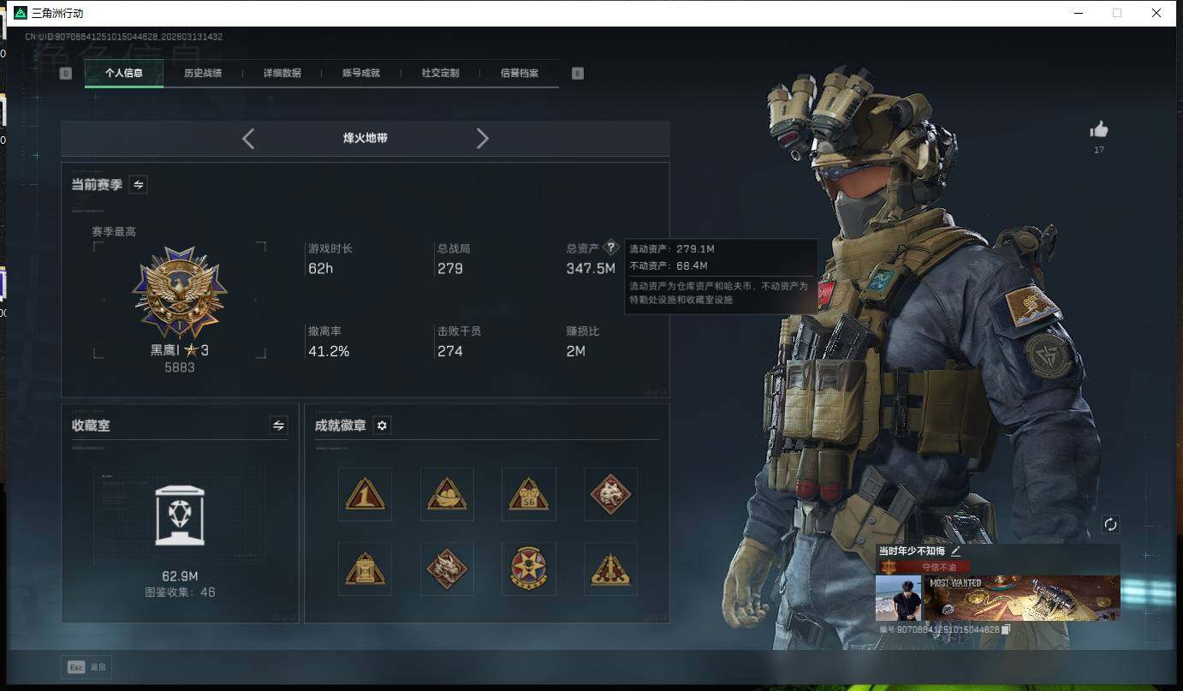This screenshot has width=1183, height=691.
Task: Click the rotate icon beside the character
Action: (1110, 524)
